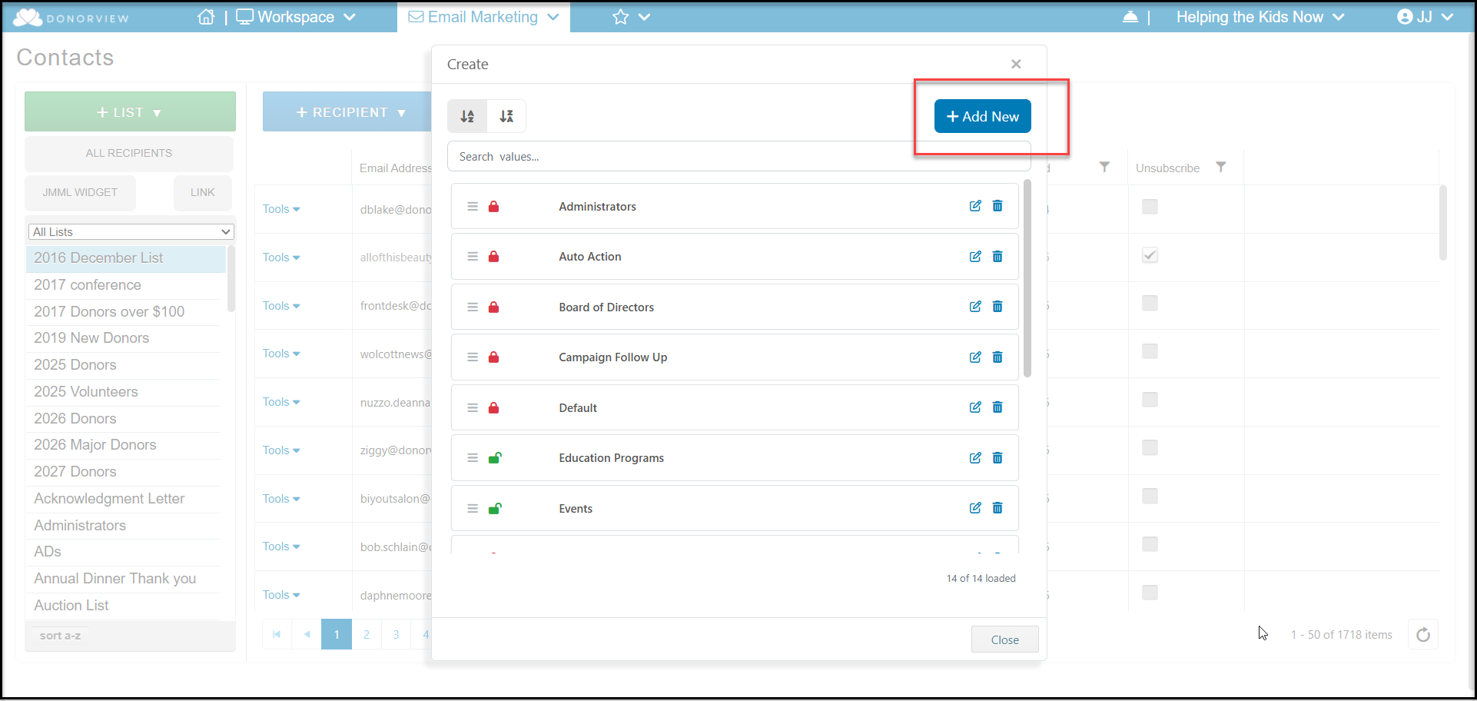The width and height of the screenshot is (1477, 701).
Task: Delete the Default entry
Action: pyautogui.click(x=997, y=407)
